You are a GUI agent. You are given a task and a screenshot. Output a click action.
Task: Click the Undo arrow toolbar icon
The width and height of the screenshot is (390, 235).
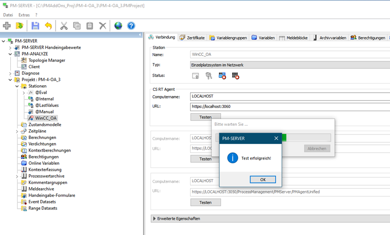tap(48, 26)
